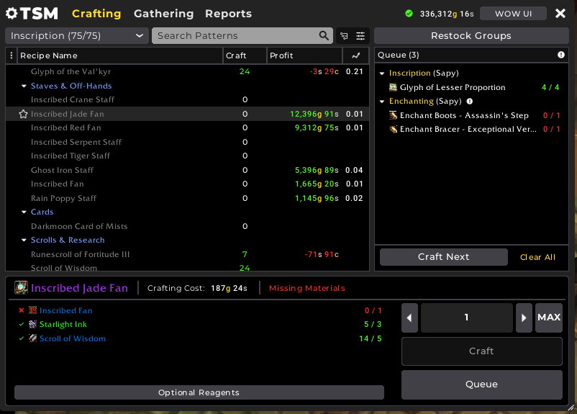Select the Darkmoon Card of Mists recipe
The image size is (577, 414).
point(187,226)
